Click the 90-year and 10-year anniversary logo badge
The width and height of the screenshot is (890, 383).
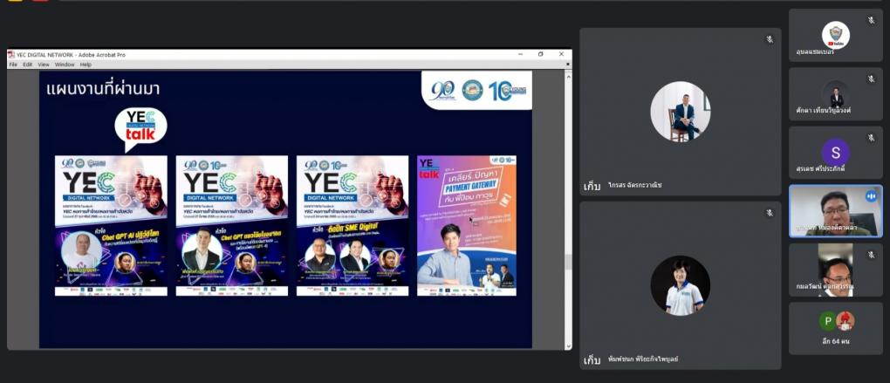[476, 90]
